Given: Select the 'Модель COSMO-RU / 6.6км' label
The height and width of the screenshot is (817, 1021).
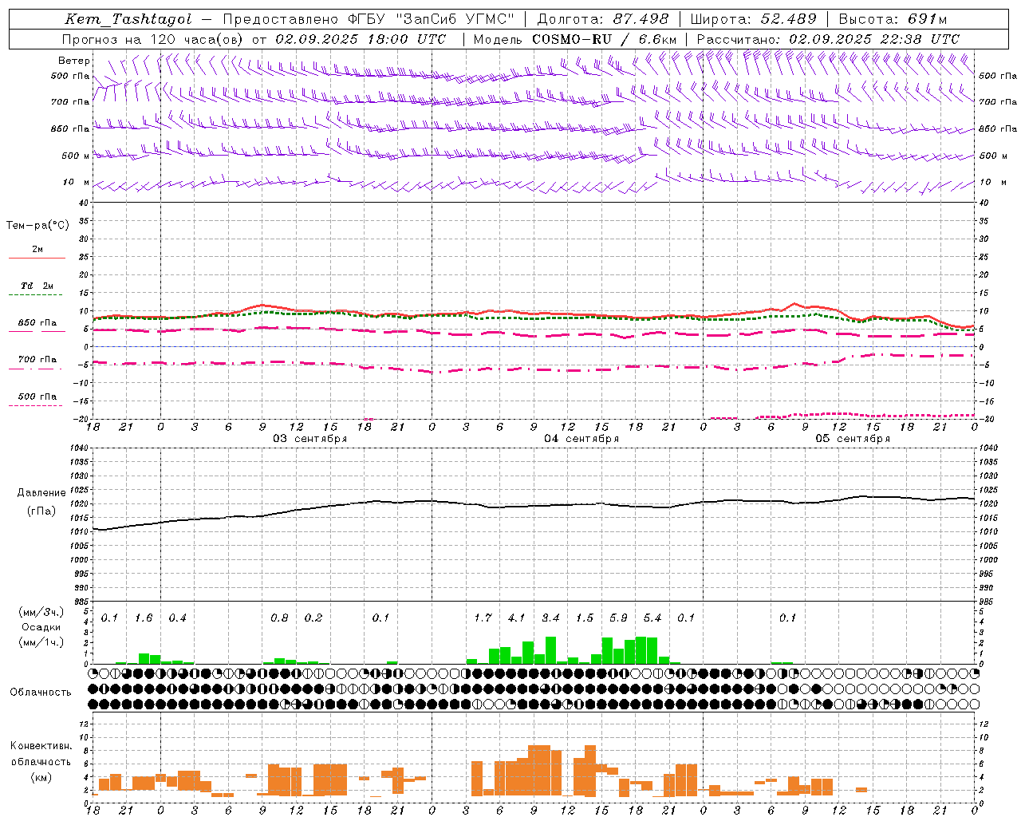Looking at the screenshot, I should (x=575, y=39).
